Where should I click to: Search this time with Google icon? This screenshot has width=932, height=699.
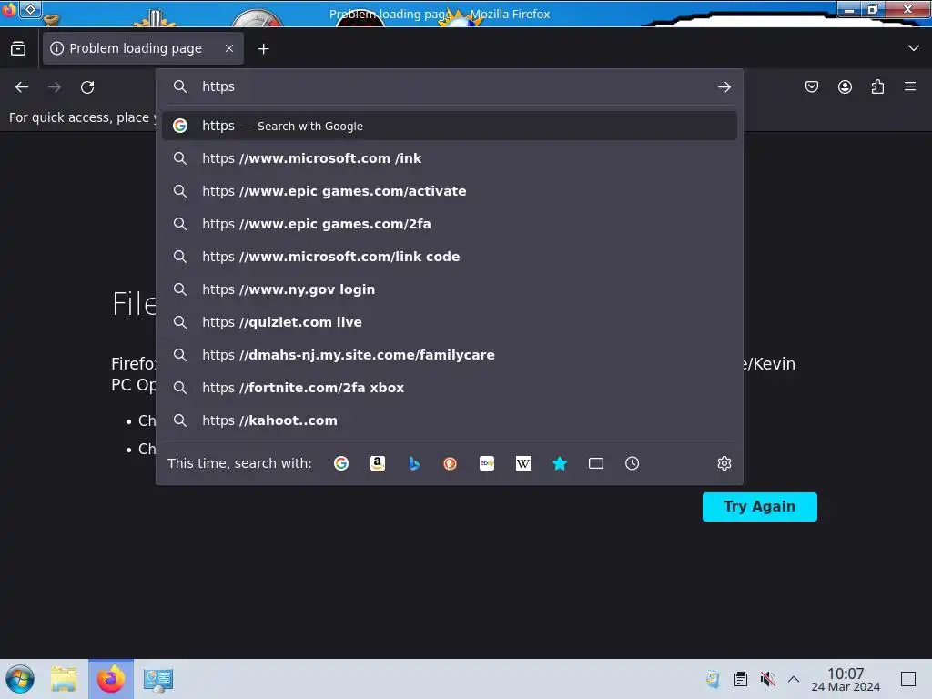[x=341, y=463]
